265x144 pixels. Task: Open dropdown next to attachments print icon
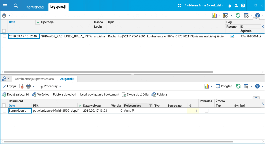point(34,86)
